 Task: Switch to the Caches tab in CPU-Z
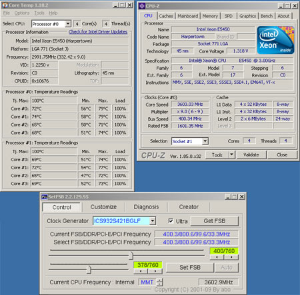coord(166,16)
